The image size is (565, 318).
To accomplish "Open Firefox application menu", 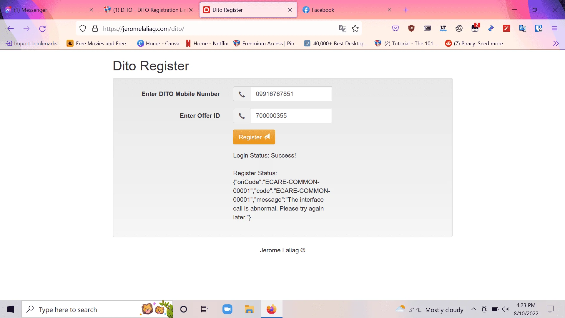I will [554, 29].
